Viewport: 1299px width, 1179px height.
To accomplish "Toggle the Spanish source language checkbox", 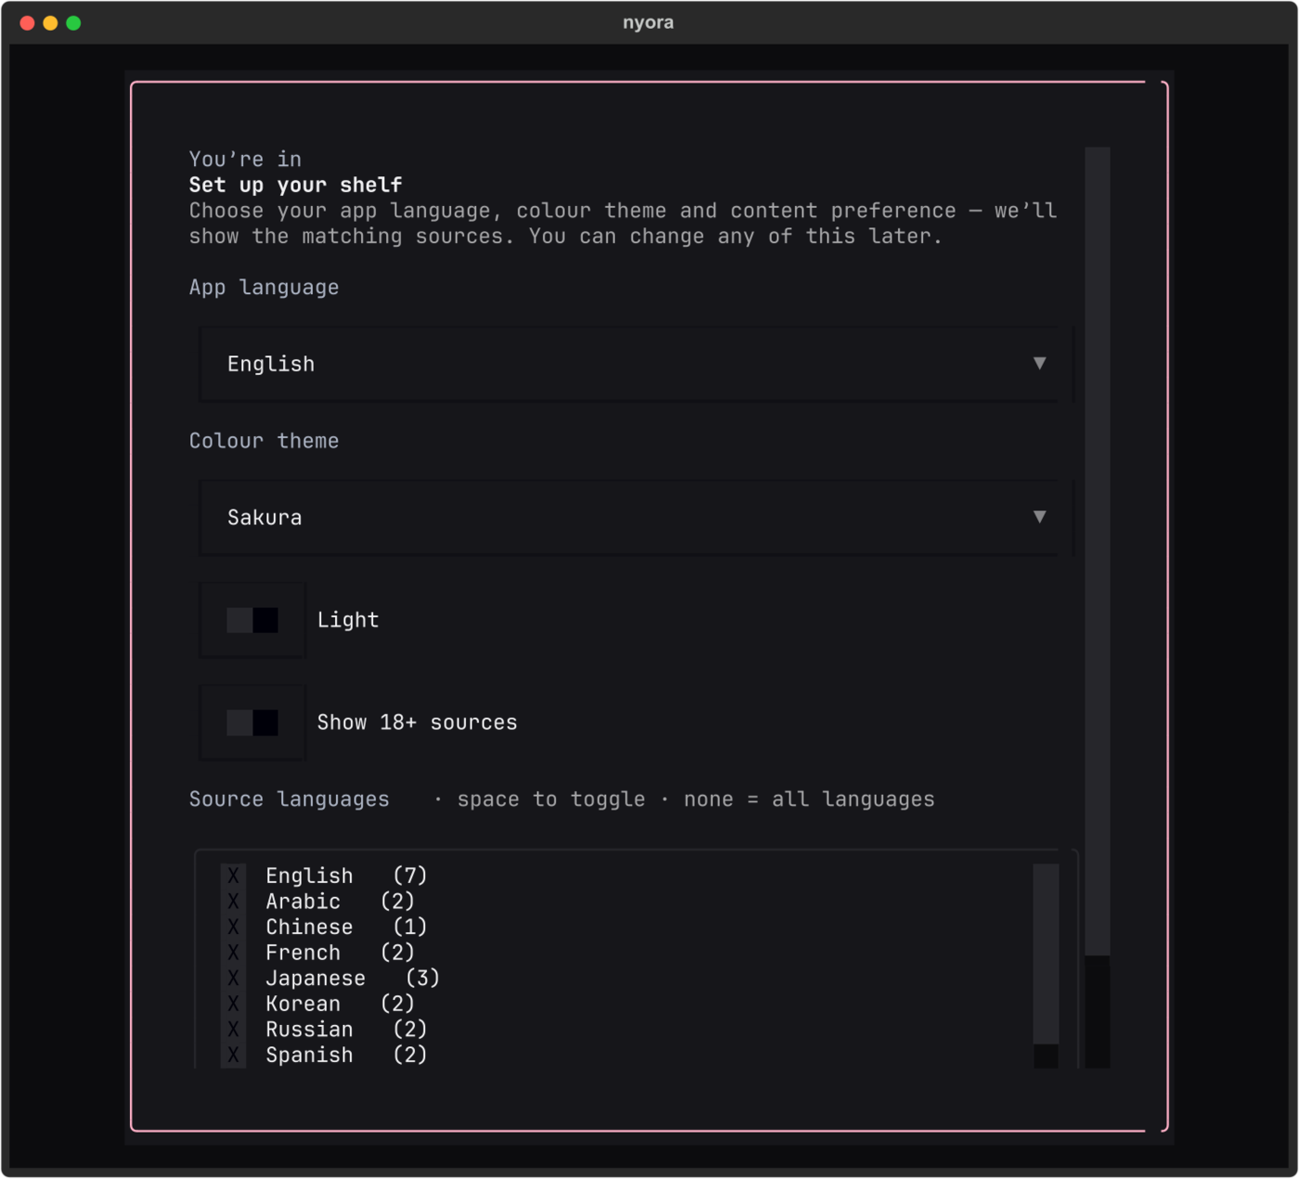I will pos(233,1056).
